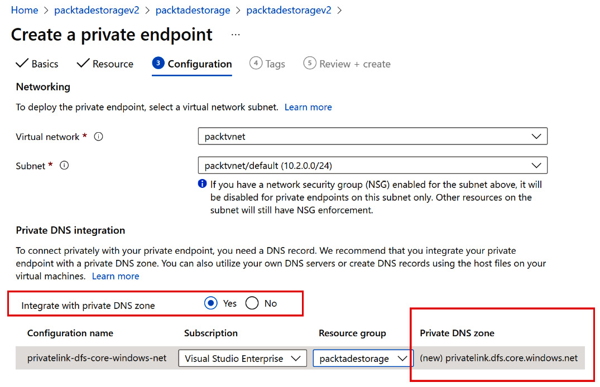Go back to the Basics tab
Viewport: 600px width, 387px height.
37,64
